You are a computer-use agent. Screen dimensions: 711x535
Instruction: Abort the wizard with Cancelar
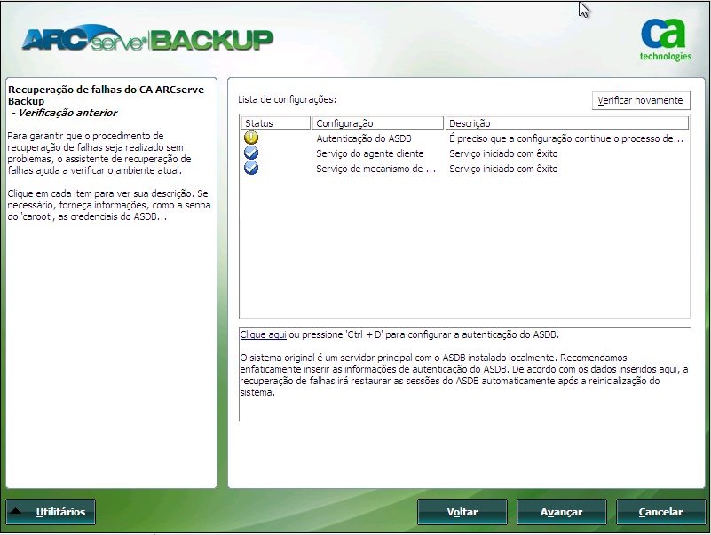pos(660,512)
